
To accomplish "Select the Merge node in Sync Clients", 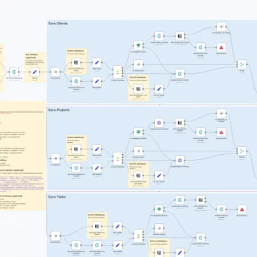I will click(242, 65).
